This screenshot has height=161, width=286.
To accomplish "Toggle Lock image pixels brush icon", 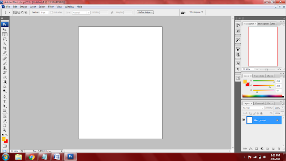I will point(254,113).
